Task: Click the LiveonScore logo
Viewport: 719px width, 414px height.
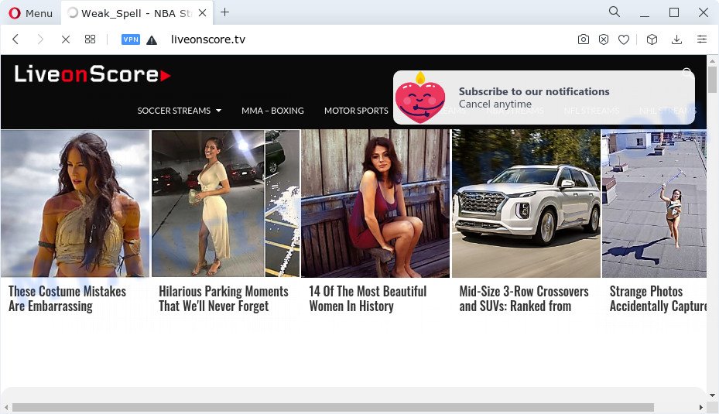Action: [x=92, y=74]
